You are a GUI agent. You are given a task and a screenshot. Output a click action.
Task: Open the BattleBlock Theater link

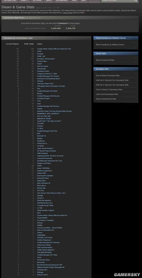[44, 119]
